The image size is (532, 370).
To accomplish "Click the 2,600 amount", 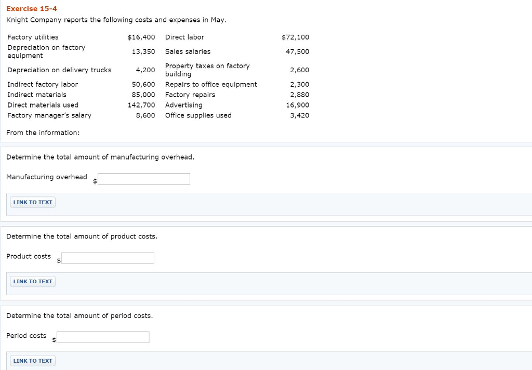I will pos(300,70).
